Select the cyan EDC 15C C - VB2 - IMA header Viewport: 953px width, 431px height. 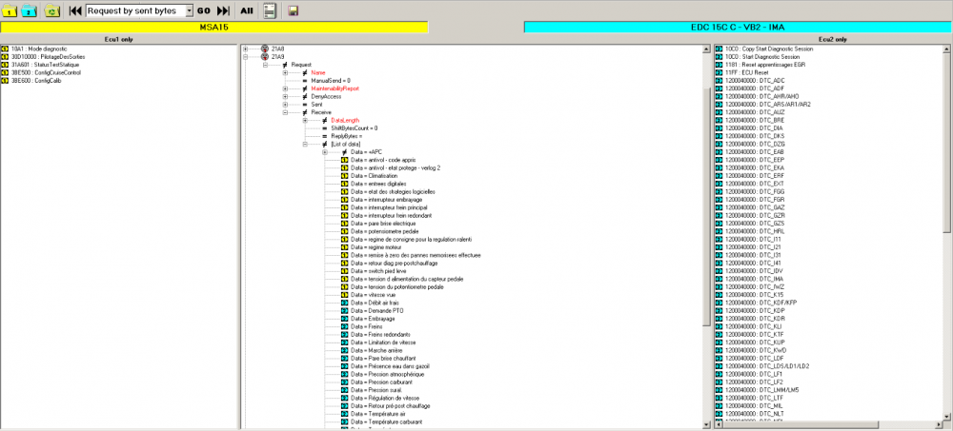tap(739, 28)
